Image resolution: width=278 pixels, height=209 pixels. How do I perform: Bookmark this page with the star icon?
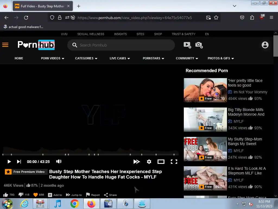[216, 17]
